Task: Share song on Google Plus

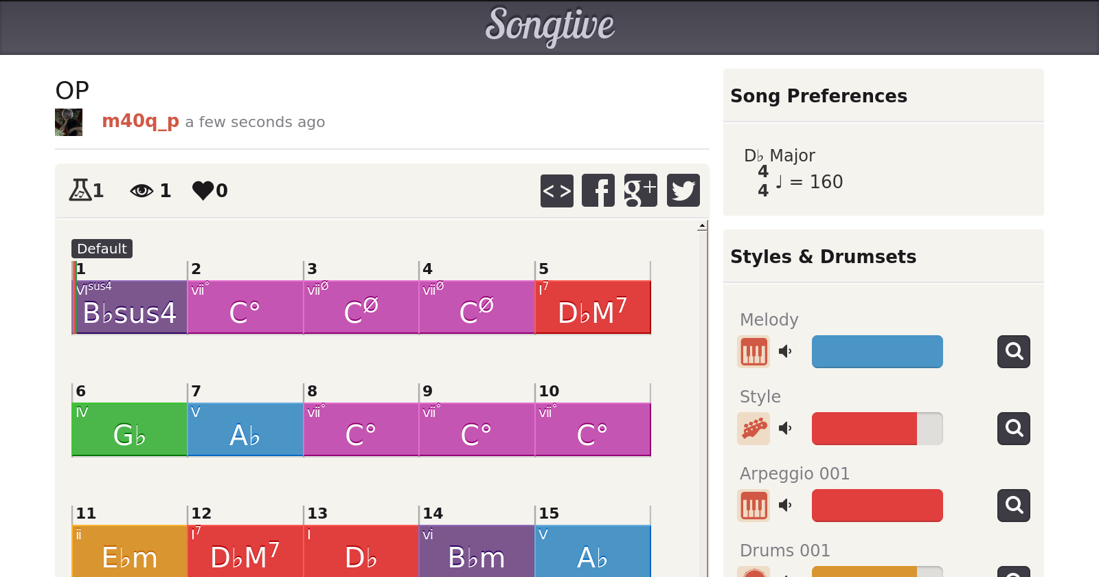Action: (640, 190)
